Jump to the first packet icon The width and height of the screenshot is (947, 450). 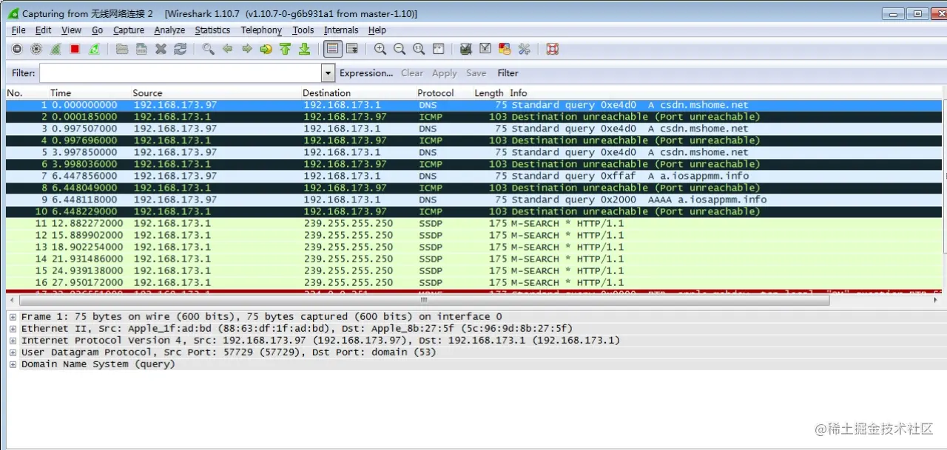coord(286,49)
